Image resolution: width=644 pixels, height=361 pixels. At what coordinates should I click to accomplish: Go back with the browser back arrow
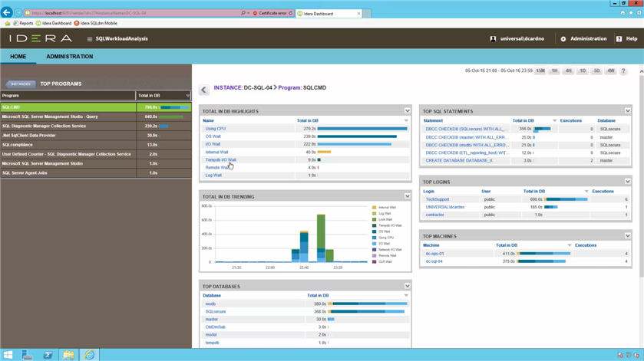pos(7,13)
